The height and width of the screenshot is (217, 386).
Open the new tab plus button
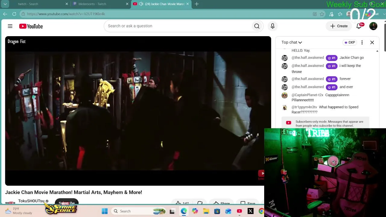click(x=197, y=4)
